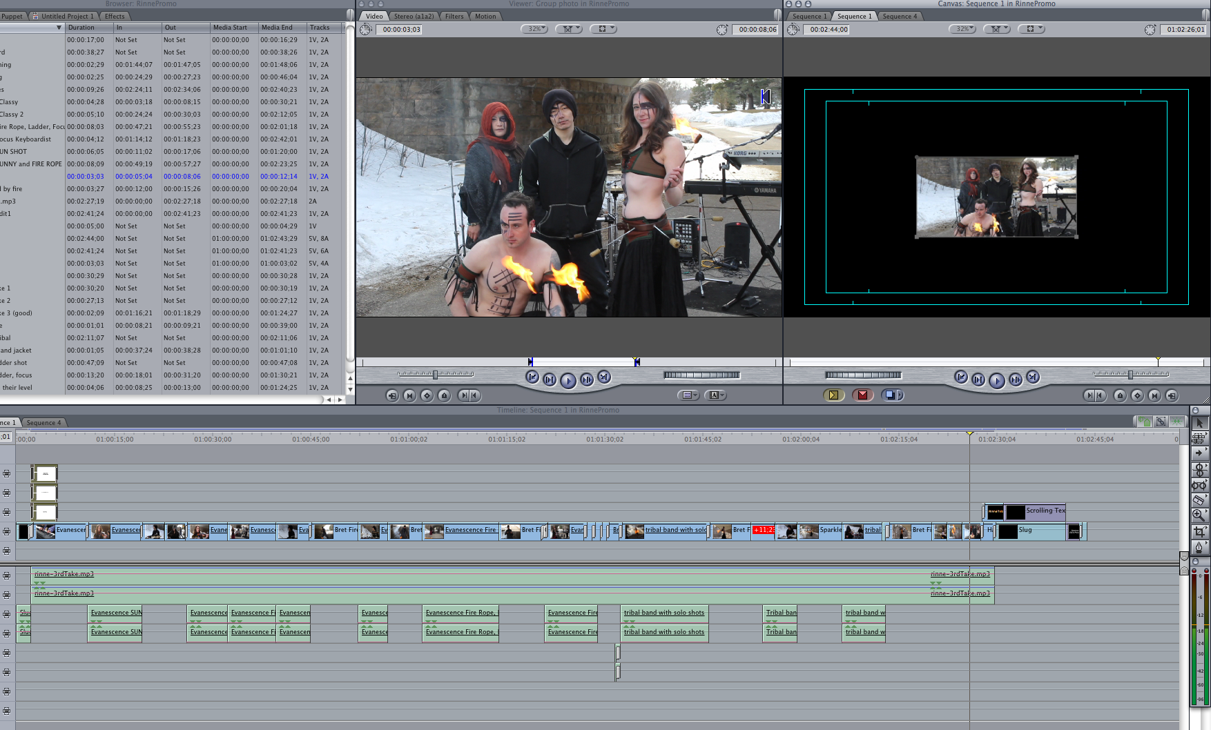
Task: Click the Viewer jog wheel control
Action: [701, 375]
